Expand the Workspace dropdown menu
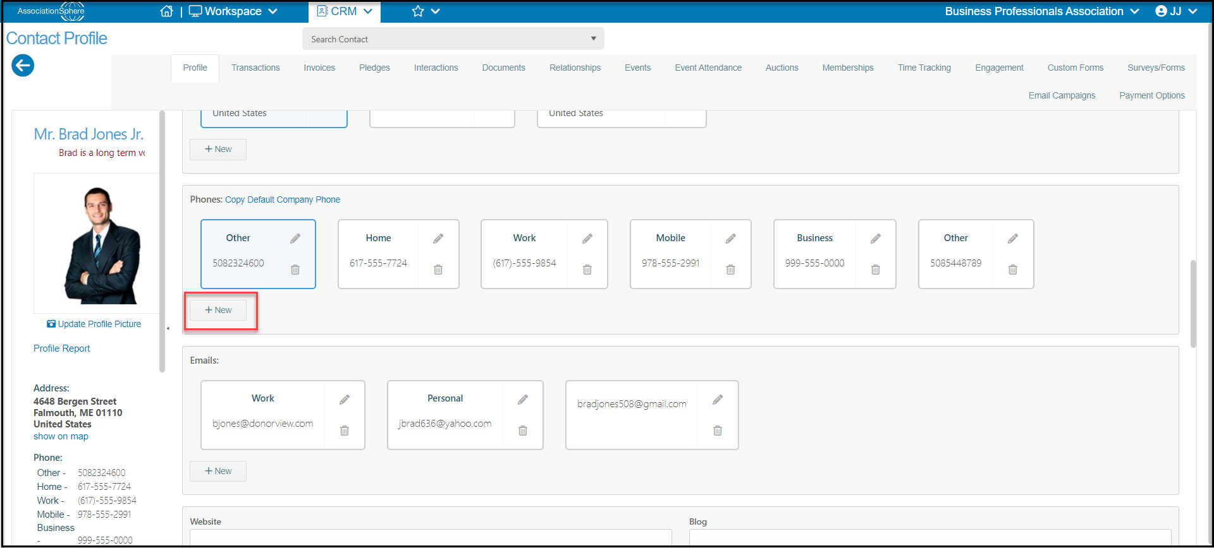The image size is (1214, 548). [x=233, y=11]
